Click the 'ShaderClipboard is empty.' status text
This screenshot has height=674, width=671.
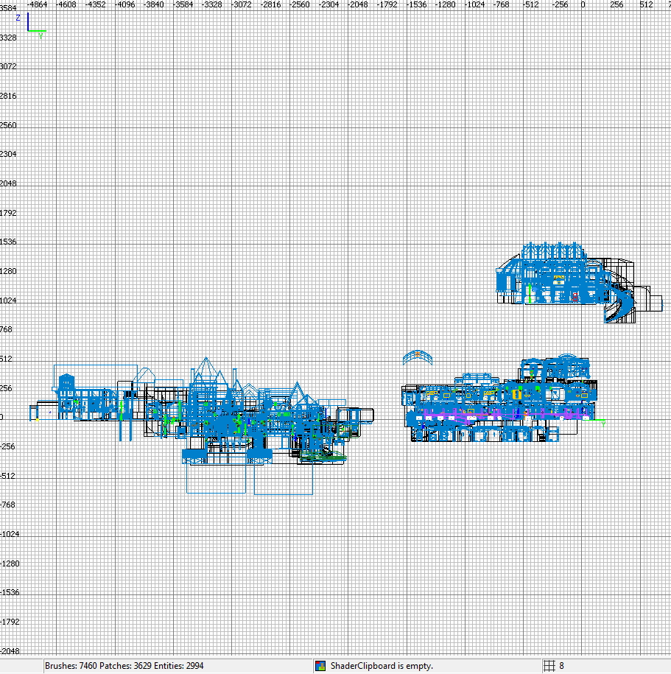pyautogui.click(x=382, y=666)
